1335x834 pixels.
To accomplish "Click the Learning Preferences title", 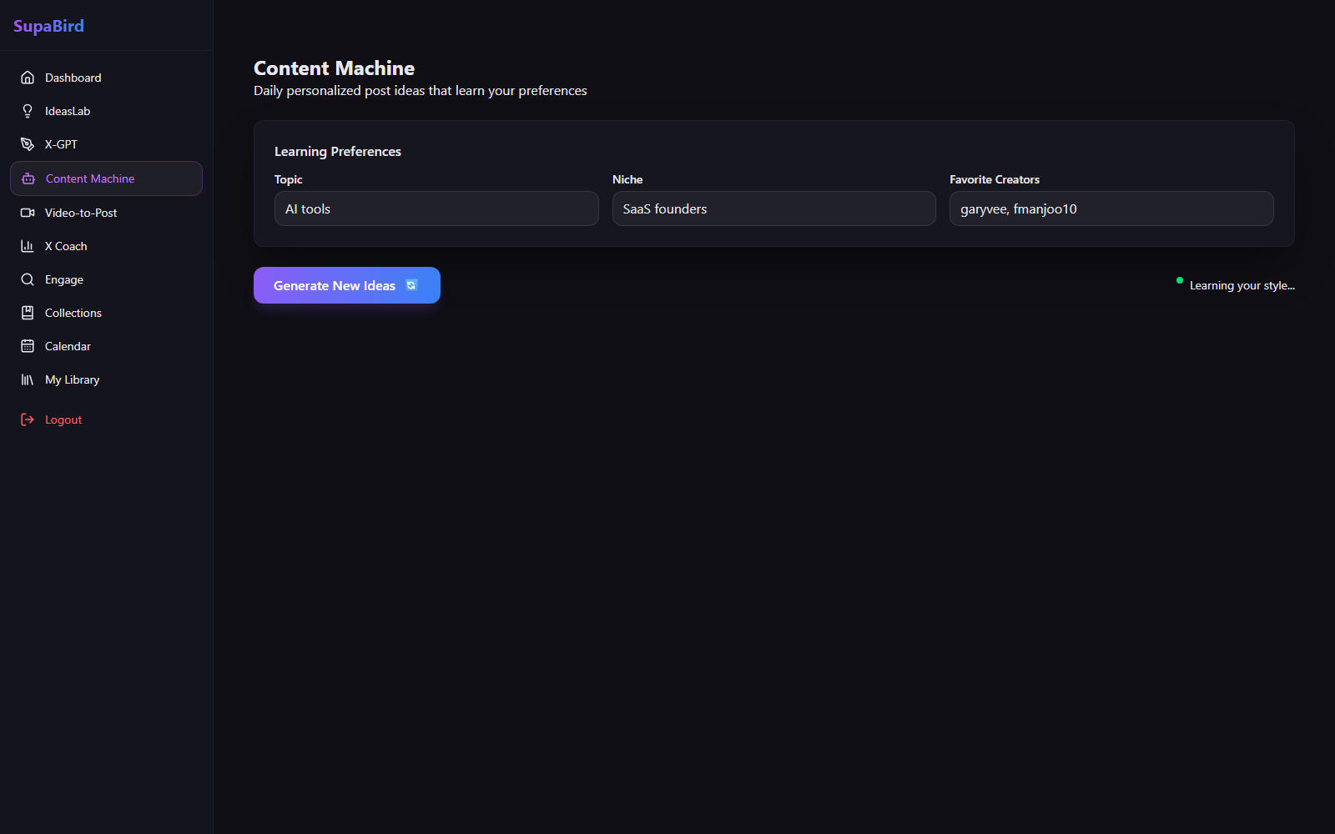I will point(338,151).
